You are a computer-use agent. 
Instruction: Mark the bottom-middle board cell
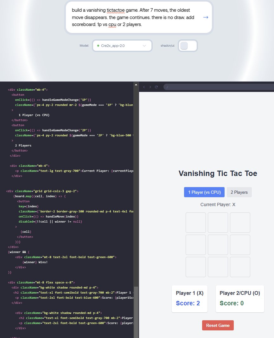[x=218, y=267]
